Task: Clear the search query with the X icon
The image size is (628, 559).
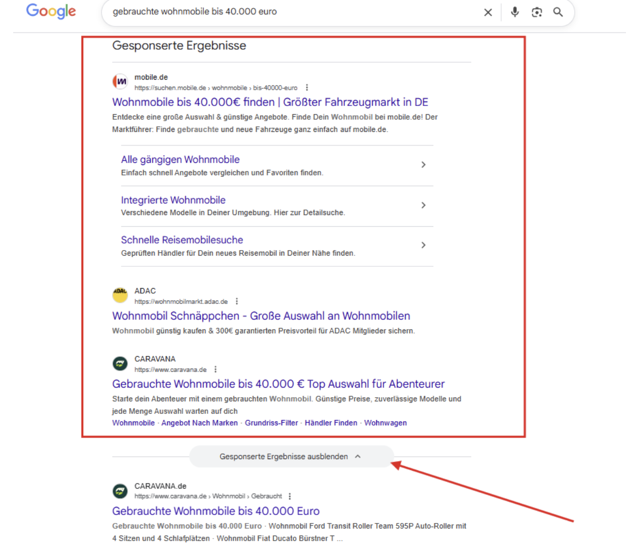Action: pyautogui.click(x=488, y=12)
